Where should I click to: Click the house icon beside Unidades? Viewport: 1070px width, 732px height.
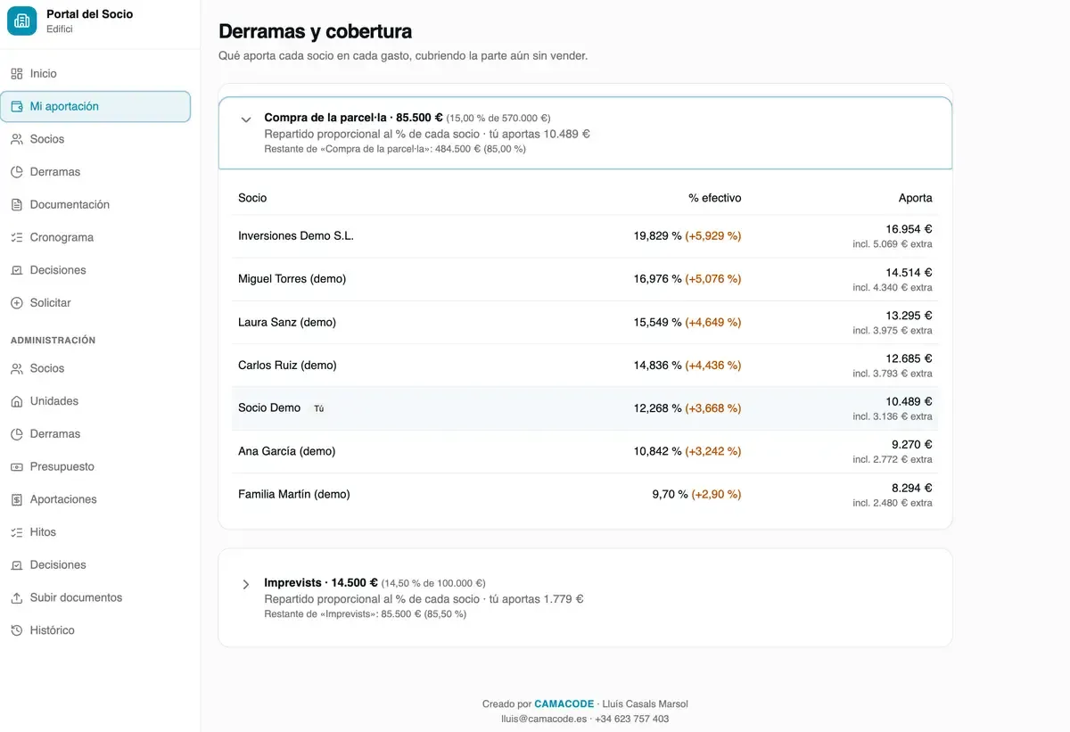point(16,401)
